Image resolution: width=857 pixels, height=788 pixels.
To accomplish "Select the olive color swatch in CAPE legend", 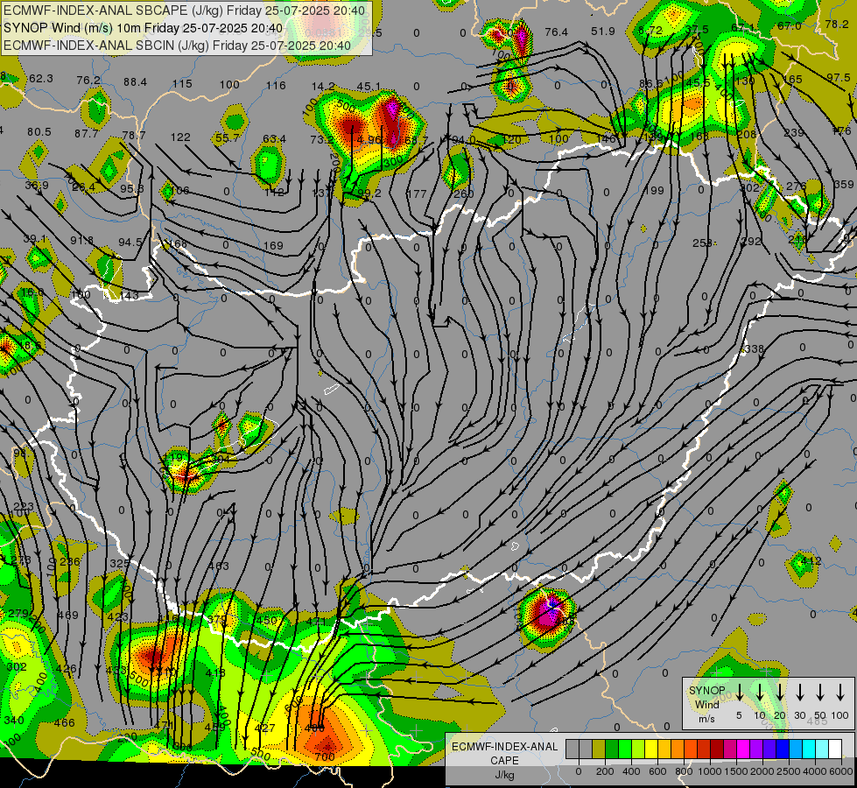I will pos(599,749).
